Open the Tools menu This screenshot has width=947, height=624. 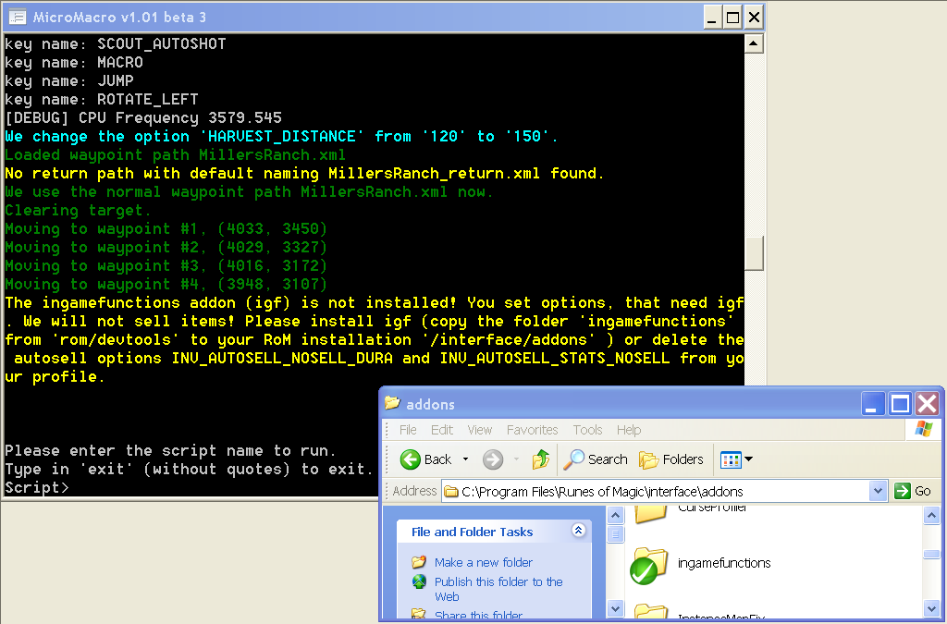coord(587,430)
